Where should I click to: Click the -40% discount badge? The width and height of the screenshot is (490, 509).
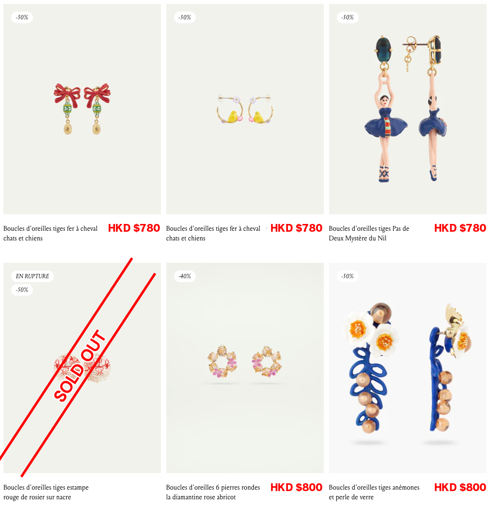pos(185,276)
